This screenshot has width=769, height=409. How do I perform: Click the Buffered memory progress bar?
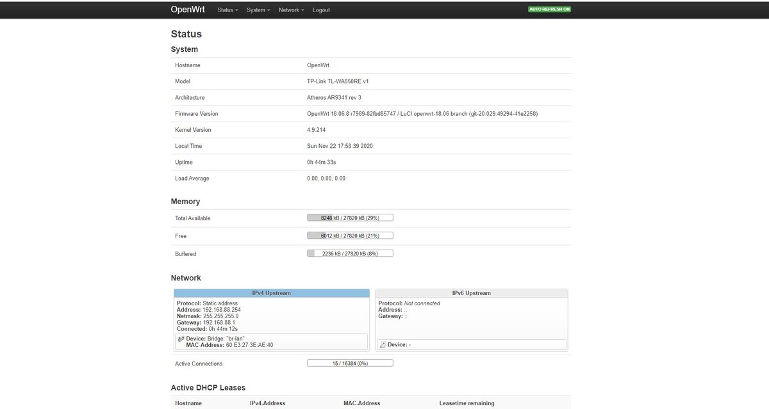click(x=350, y=253)
